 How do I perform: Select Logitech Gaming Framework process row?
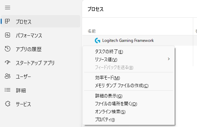[140, 41]
